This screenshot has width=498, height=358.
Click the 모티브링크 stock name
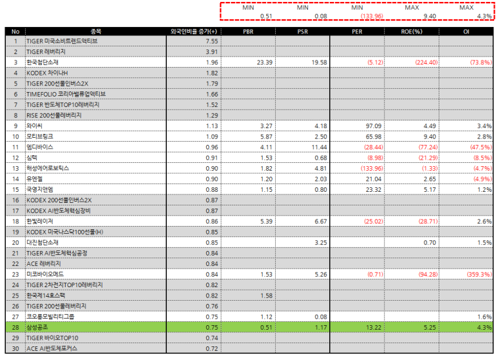click(40, 137)
